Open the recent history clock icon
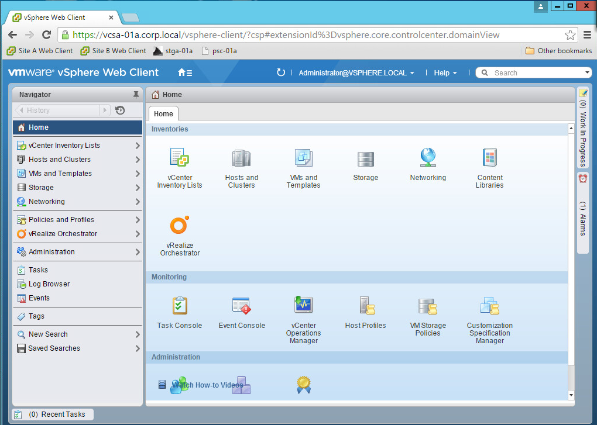597x425 pixels. click(x=120, y=110)
